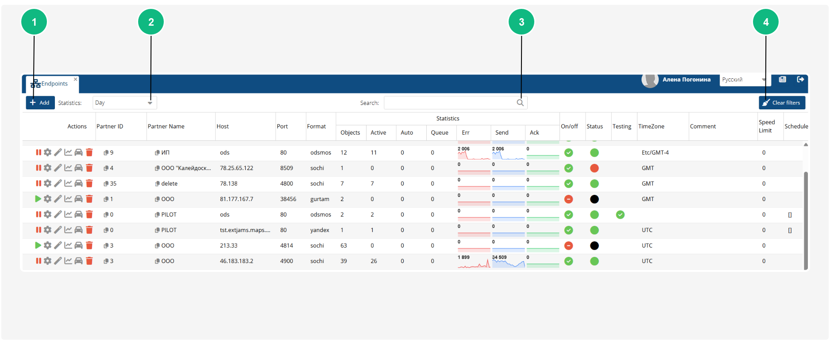Delete the gurtam endpoint via trash icon

[x=89, y=199]
